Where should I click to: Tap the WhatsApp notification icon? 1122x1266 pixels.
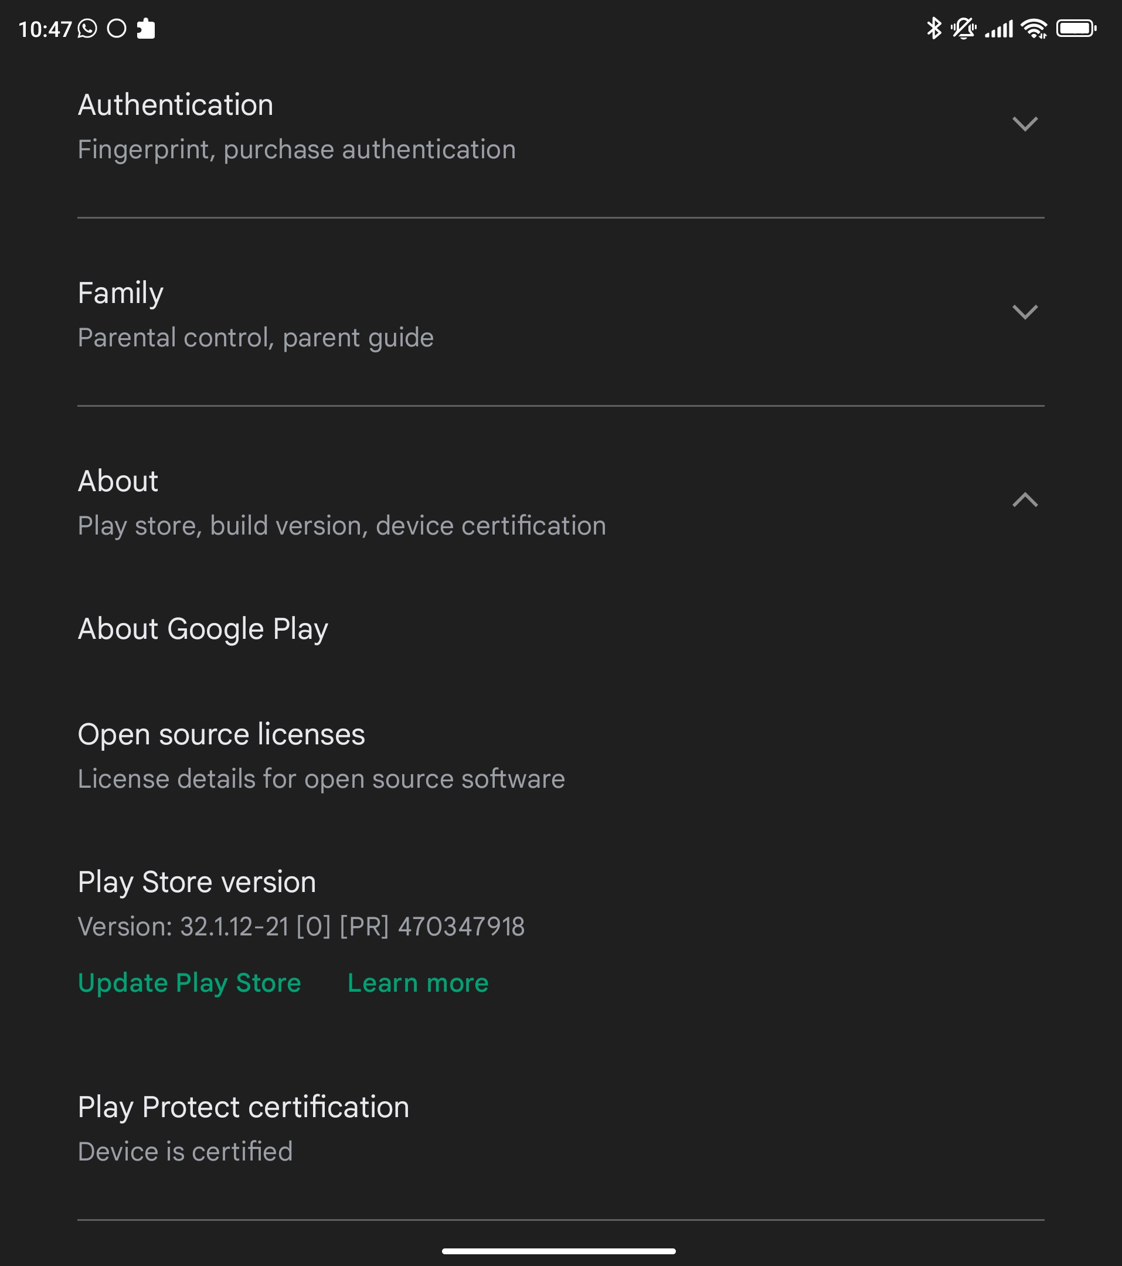[87, 29]
